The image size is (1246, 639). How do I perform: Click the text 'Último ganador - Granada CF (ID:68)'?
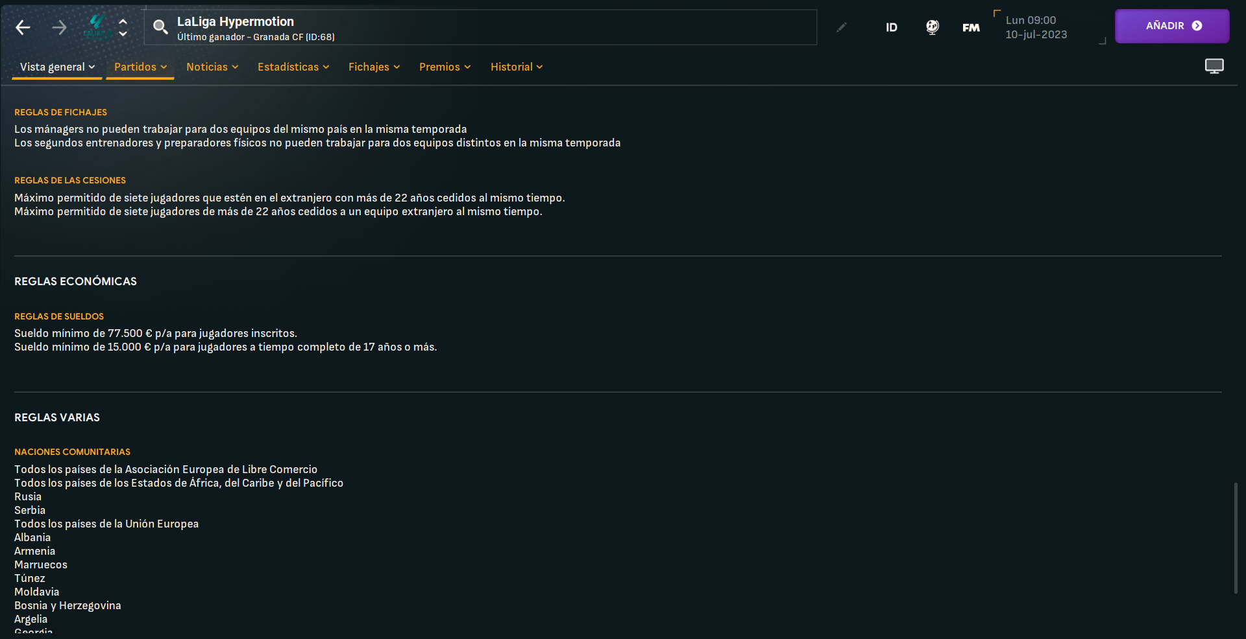pos(256,37)
